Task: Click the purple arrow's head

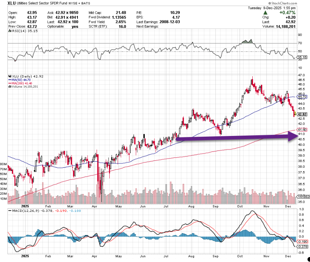Action: click(x=293, y=137)
